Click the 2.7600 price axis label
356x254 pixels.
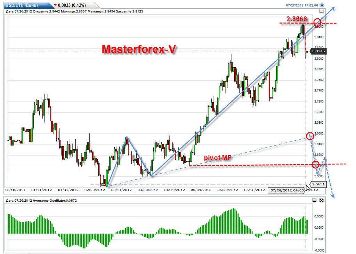(319, 80)
